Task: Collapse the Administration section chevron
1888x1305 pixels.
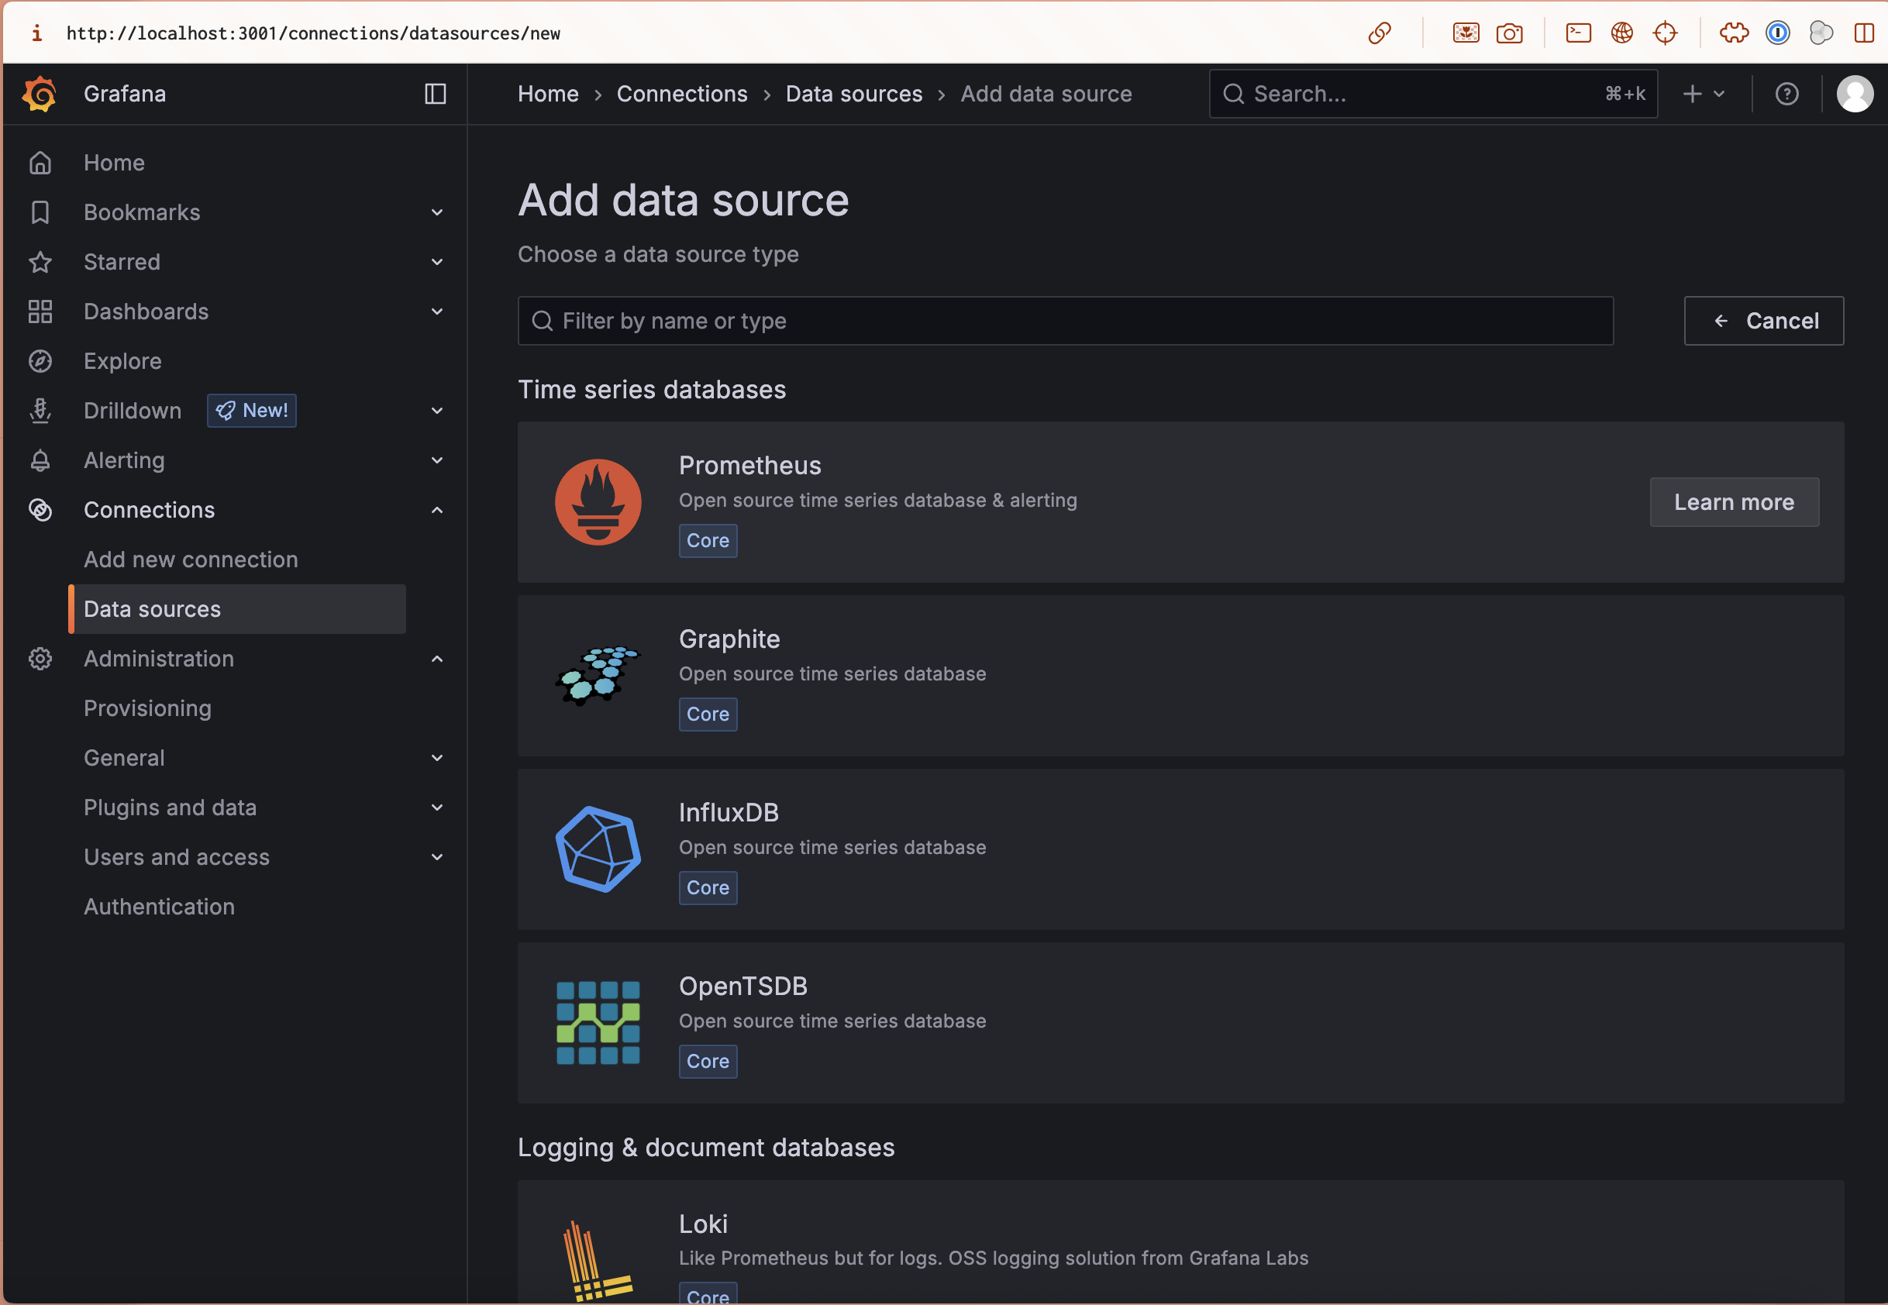Action: [x=436, y=659]
